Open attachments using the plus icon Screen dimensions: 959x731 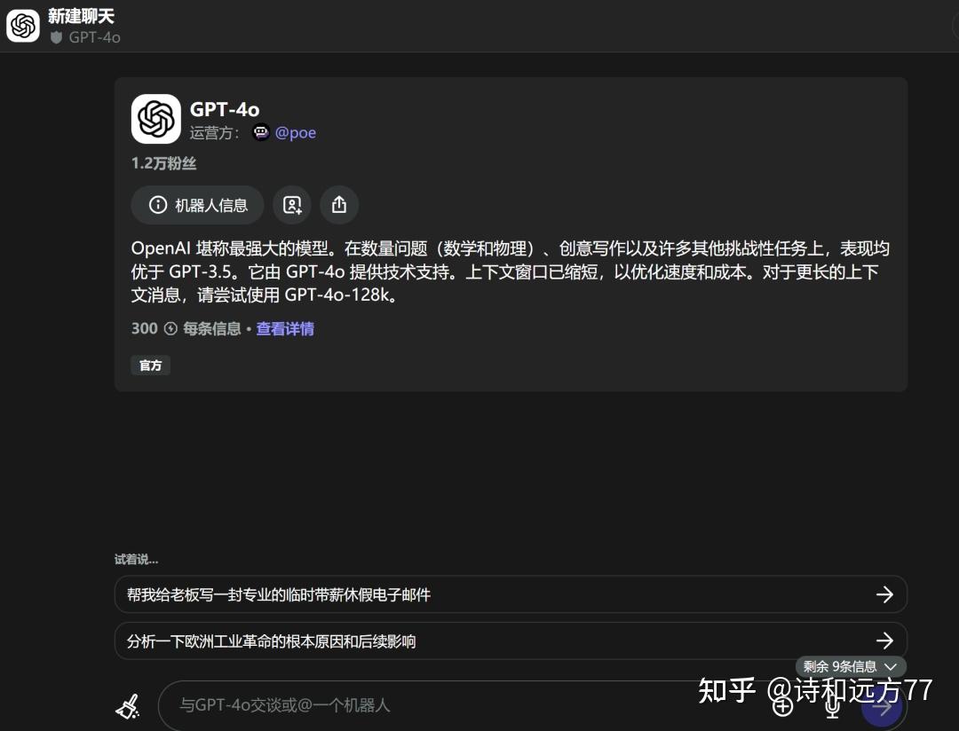(x=782, y=707)
